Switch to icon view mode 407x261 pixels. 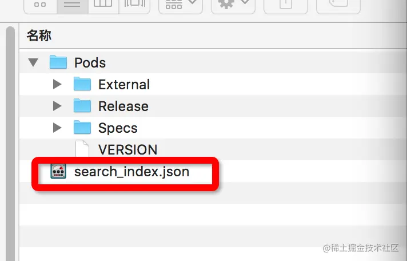(x=40, y=5)
